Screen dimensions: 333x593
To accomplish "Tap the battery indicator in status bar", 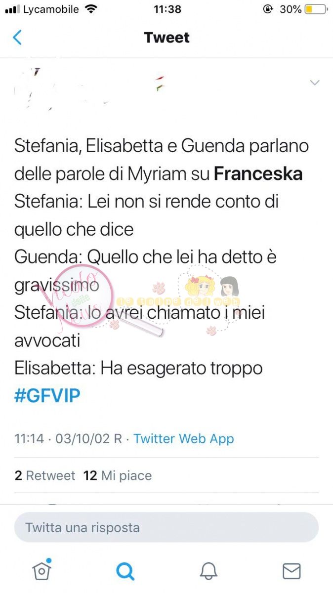I will 316,9.
